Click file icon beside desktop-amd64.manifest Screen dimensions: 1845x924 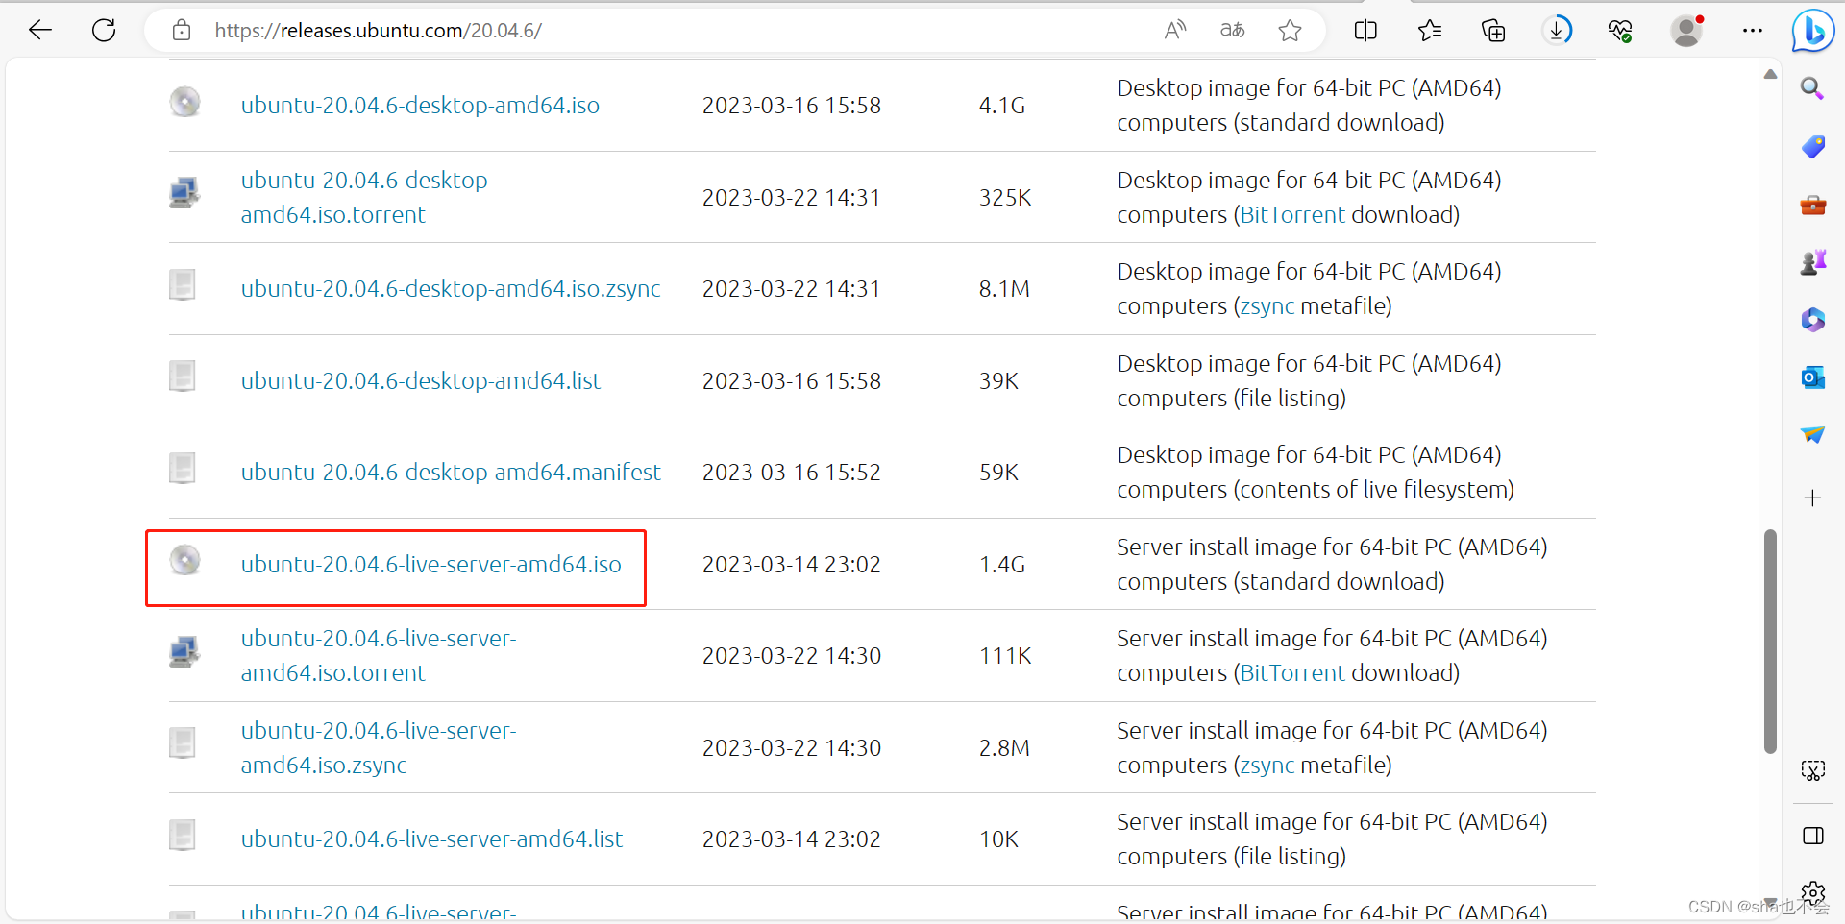pos(183,469)
